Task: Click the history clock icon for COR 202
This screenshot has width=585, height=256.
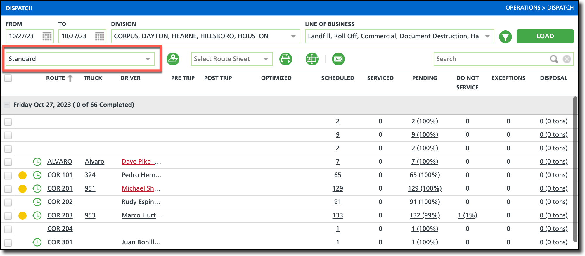Action: click(37, 202)
